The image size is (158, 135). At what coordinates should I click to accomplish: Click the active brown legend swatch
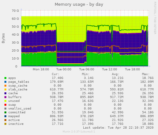pyautogui.click(x=5, y=120)
